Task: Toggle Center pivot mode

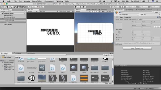Action: coord(32,7)
